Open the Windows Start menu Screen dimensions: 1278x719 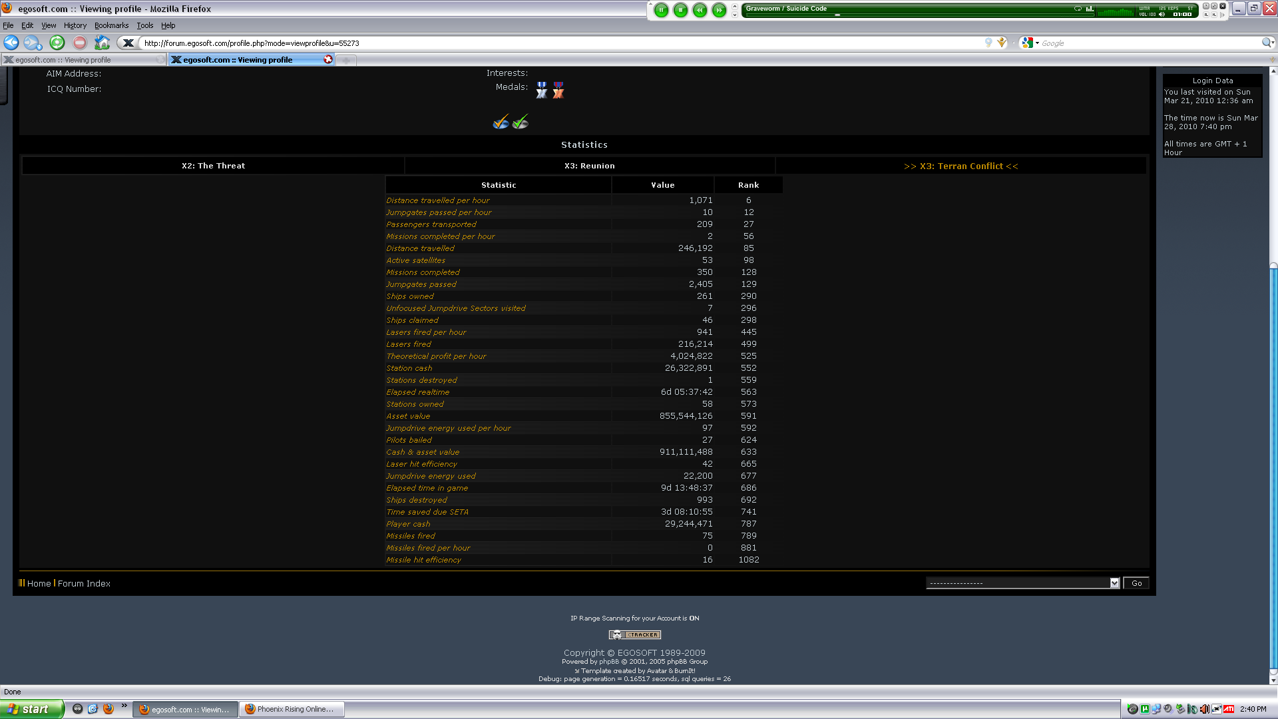[x=32, y=709]
